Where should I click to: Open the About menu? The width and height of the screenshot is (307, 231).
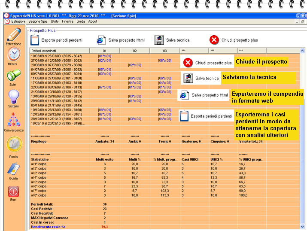click(x=92, y=21)
